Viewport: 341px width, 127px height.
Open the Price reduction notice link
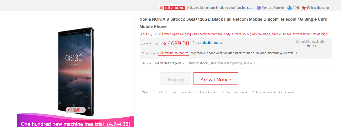point(208,43)
